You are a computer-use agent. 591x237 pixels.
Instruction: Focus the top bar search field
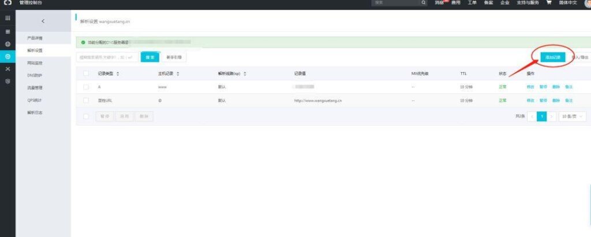tap(396, 3)
